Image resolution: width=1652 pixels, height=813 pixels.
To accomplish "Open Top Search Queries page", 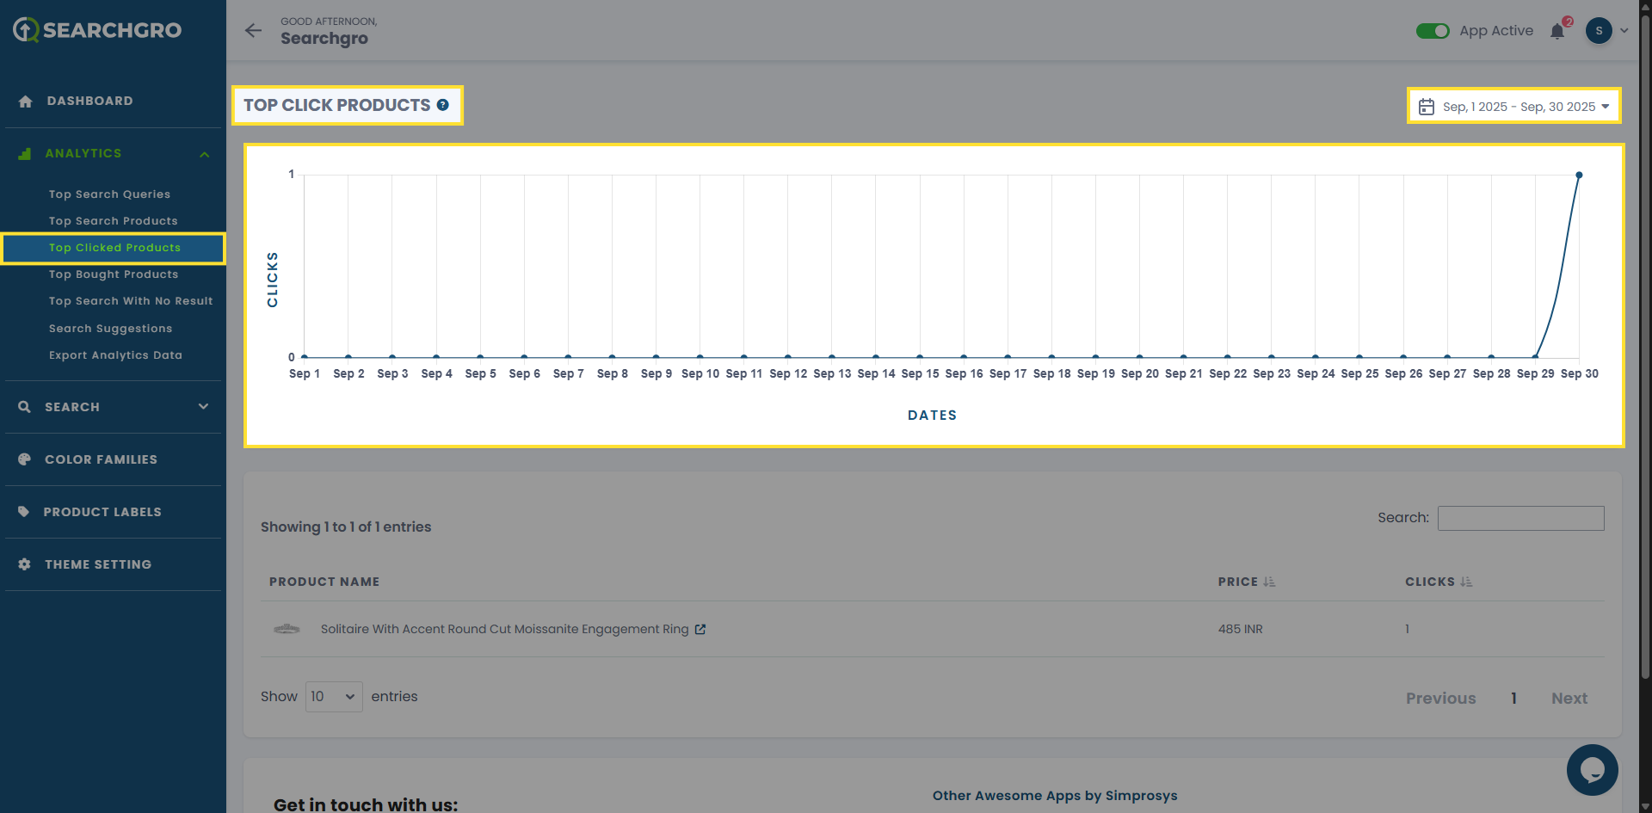I will pos(109,194).
